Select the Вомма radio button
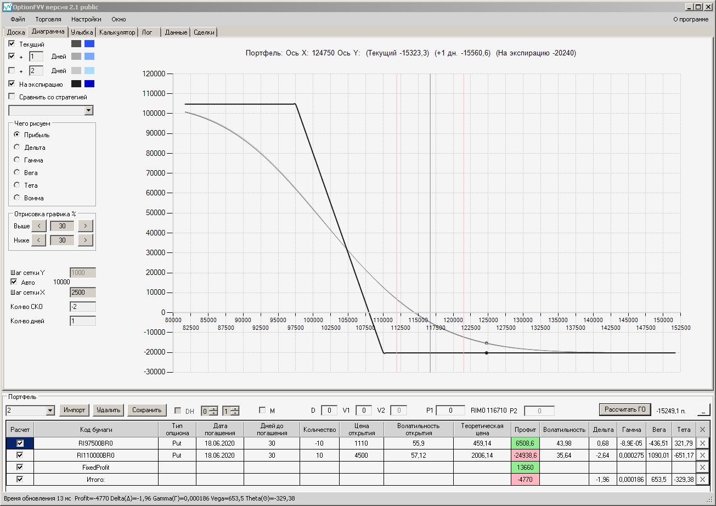This screenshot has height=506, width=716. pyautogui.click(x=17, y=198)
